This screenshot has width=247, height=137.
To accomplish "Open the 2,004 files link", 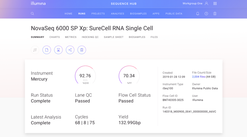I will 198,77.
